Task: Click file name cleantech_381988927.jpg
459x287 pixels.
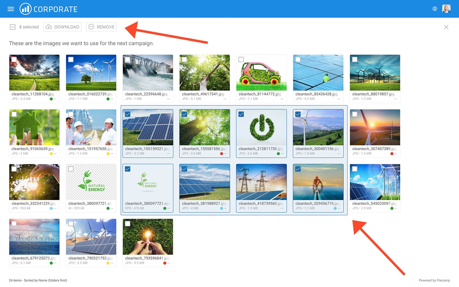Action: [x=204, y=203]
